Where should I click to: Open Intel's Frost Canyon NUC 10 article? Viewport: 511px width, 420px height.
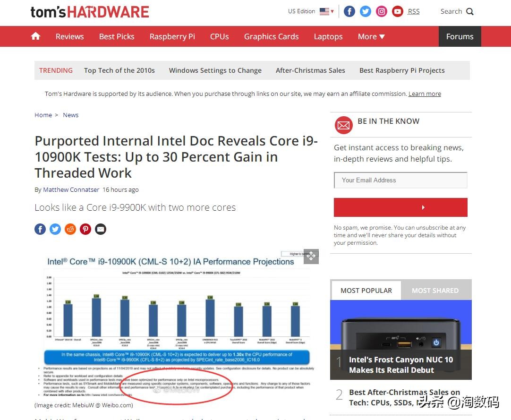401,365
